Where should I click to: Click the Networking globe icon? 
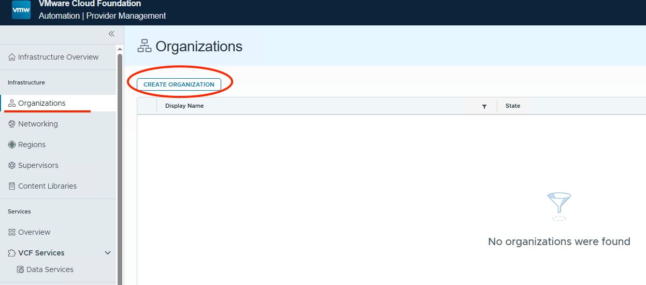point(12,124)
